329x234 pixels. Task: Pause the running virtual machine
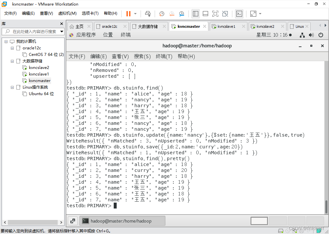click(128, 14)
